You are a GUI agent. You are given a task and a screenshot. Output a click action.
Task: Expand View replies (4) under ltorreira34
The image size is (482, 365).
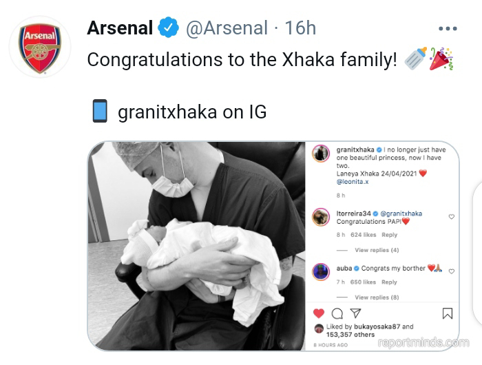pyautogui.click(x=376, y=250)
